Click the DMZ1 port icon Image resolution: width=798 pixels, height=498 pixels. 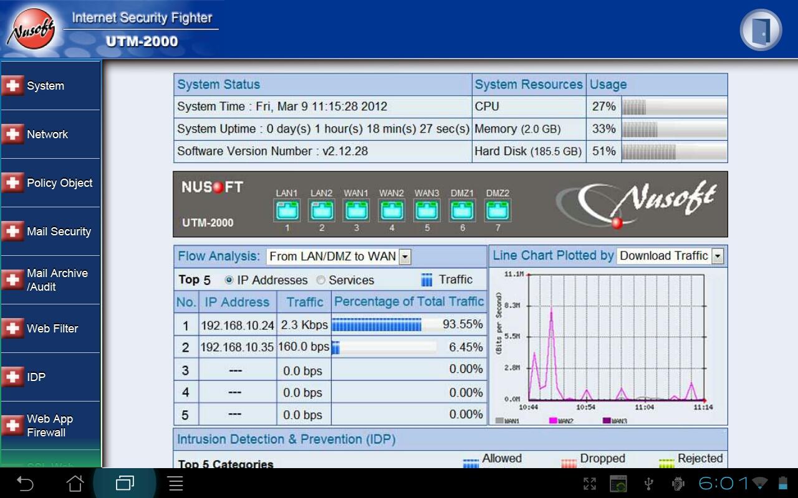[462, 211]
